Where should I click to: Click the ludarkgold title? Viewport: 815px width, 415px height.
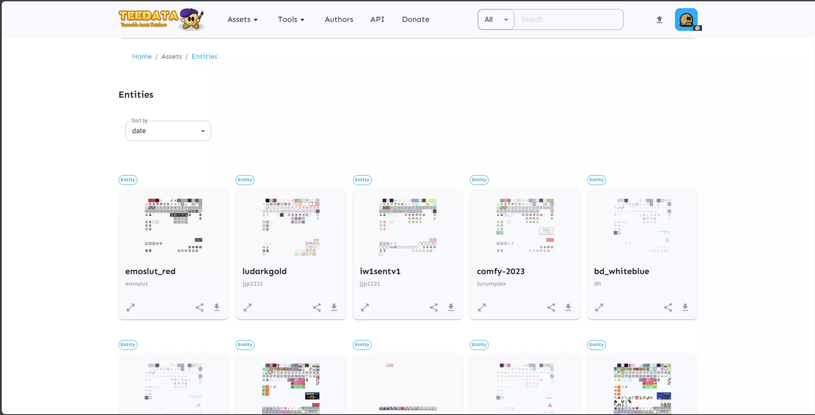click(265, 272)
